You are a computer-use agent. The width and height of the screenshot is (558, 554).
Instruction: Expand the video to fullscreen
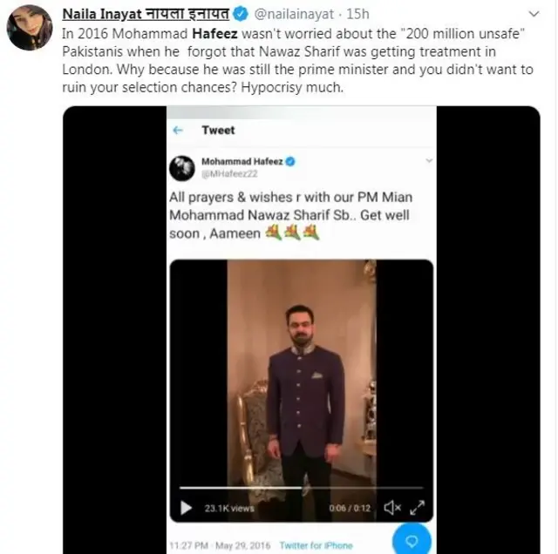tap(417, 507)
